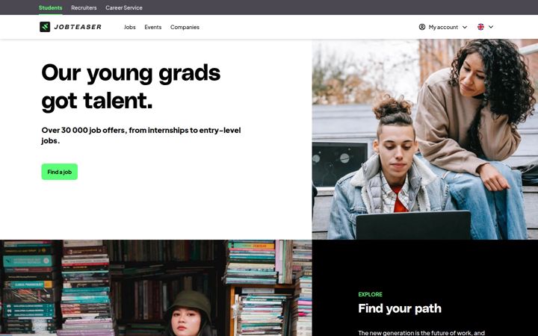Expand the My account chevron
The height and width of the screenshot is (336, 538).
click(x=465, y=27)
